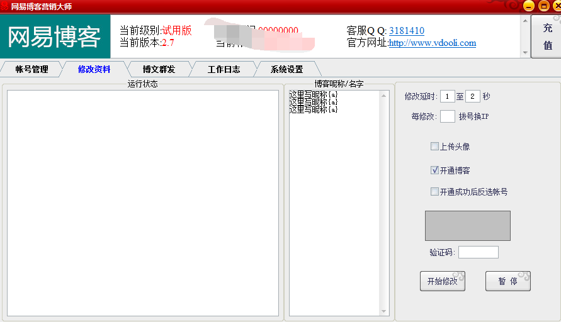
Task: Open the customer service QQ 3181410 link
Action: [x=407, y=31]
